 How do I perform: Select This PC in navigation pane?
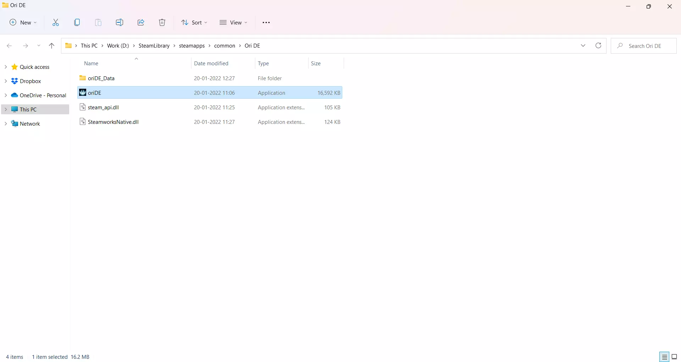pos(28,110)
